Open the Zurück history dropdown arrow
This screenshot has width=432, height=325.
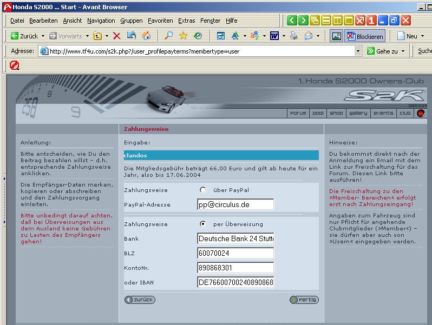(x=43, y=36)
